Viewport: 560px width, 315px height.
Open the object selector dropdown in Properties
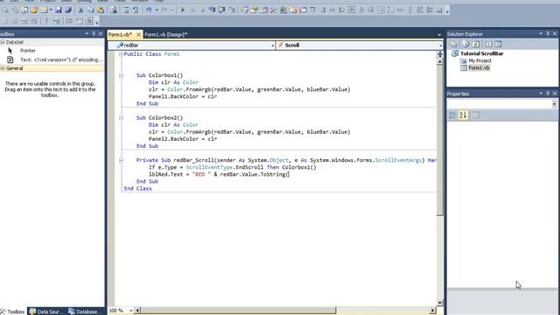(x=554, y=104)
